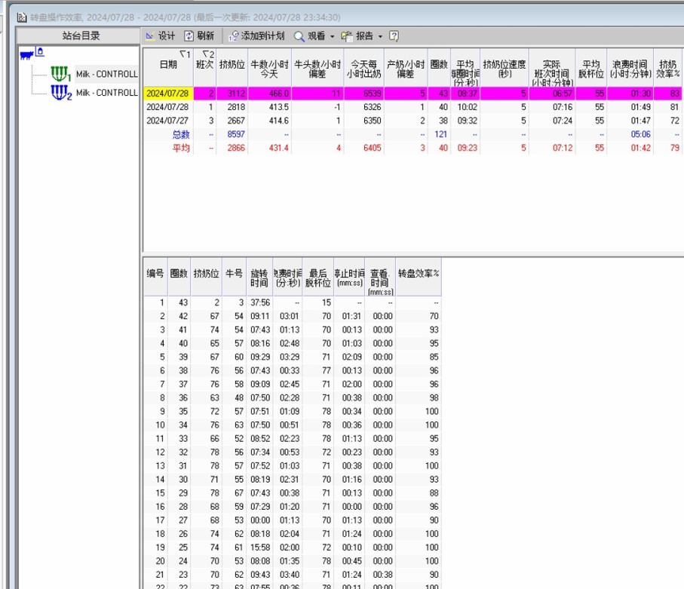Select the blue milking station 2 icon
Viewport: 684px width, 589px height.
point(60,93)
